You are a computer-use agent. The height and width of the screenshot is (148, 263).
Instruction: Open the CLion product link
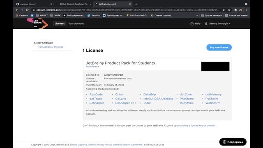click(119, 95)
